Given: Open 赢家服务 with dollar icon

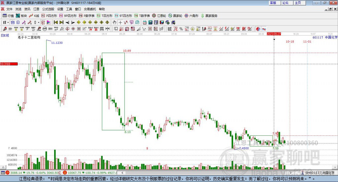Looking at the screenshot, I should coord(209,16).
